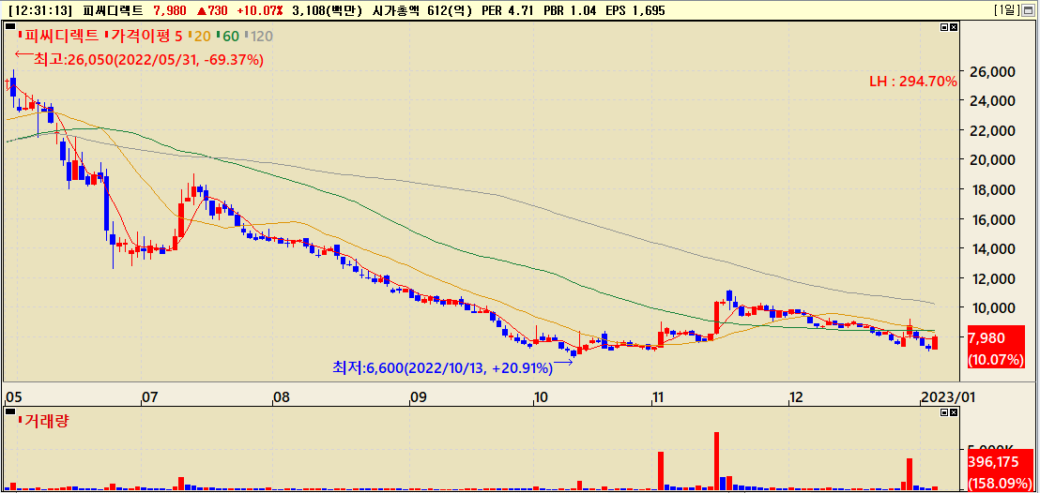Click the 07 month marker on date axis

(150, 397)
